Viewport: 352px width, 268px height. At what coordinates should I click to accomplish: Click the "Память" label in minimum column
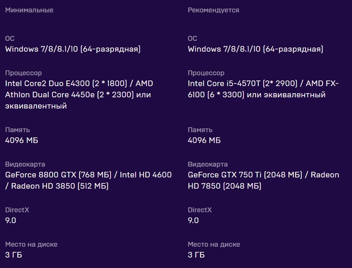point(18,130)
